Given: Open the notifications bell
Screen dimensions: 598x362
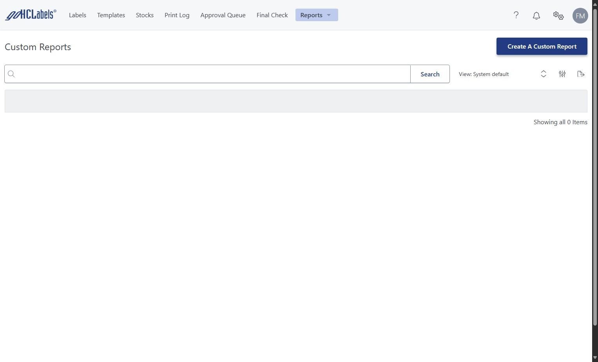Looking at the screenshot, I should (x=536, y=16).
